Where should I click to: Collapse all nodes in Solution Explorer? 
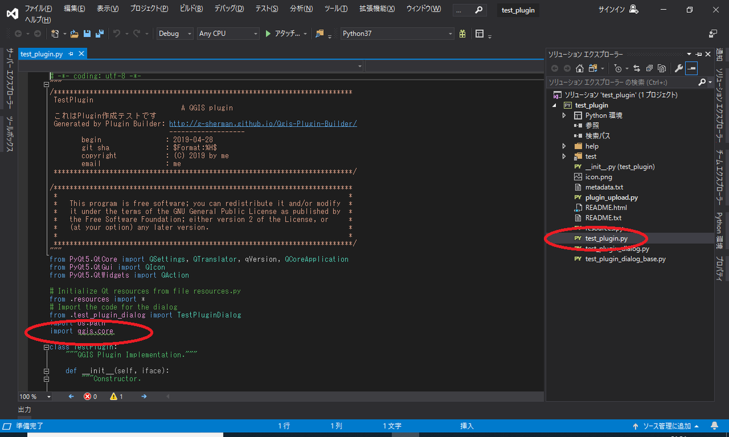pyautogui.click(x=649, y=68)
